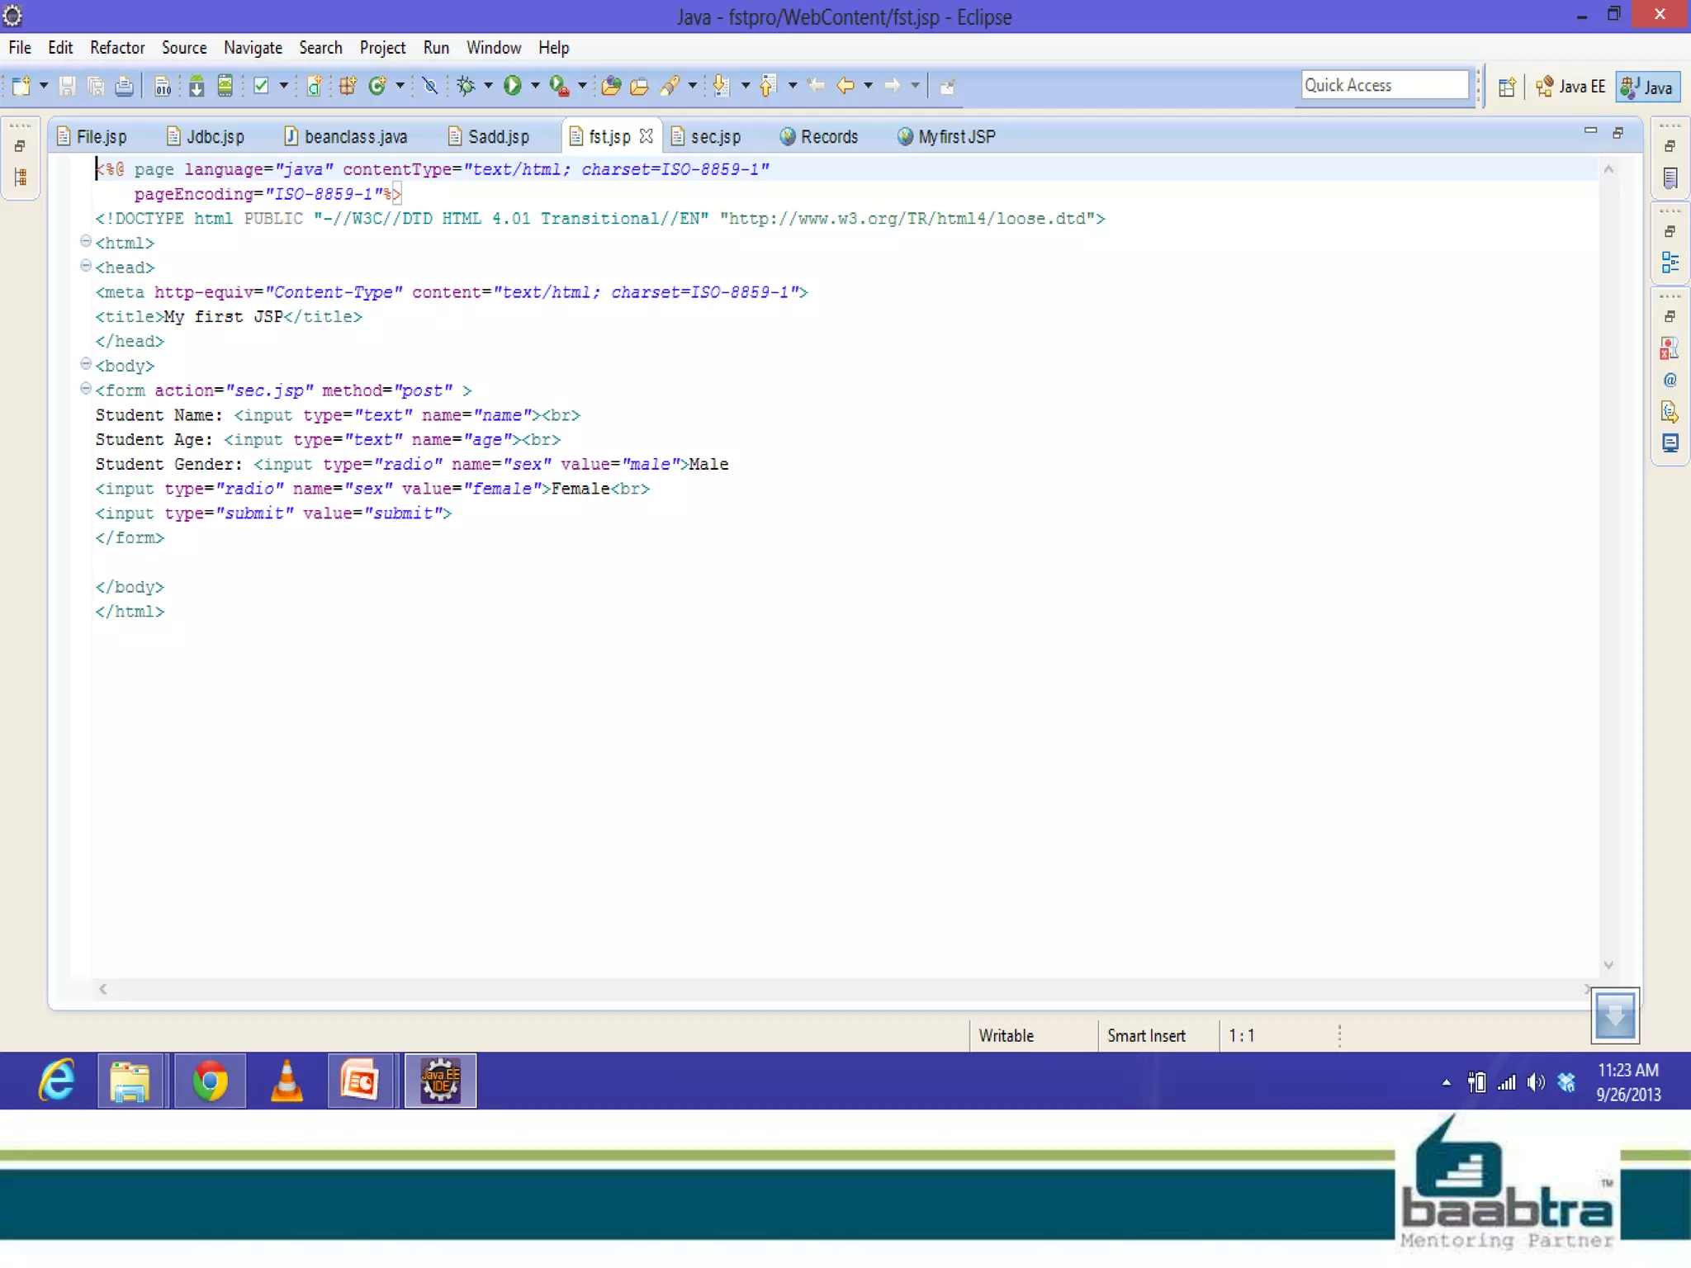Open the Debug dropdown arrow
This screenshot has height=1268, width=1691.
(x=489, y=86)
